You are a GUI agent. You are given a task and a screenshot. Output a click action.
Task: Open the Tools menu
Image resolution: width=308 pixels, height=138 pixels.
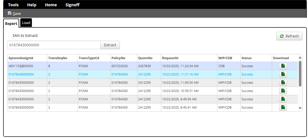coord(13,5)
